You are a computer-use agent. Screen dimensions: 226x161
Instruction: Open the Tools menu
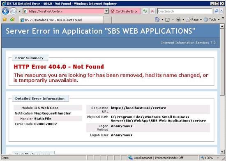[212, 20]
